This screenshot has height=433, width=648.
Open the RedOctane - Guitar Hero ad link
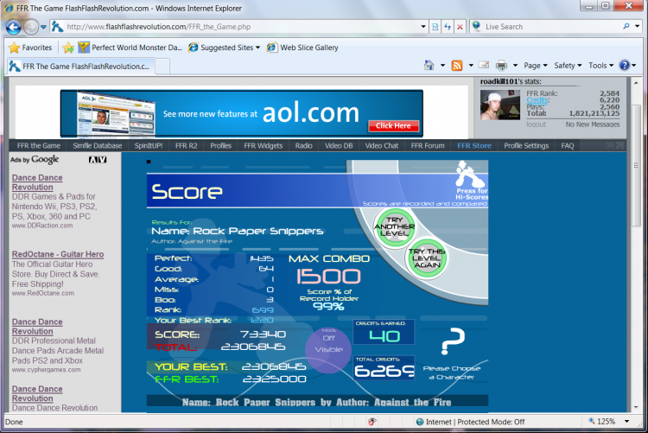[x=58, y=254]
